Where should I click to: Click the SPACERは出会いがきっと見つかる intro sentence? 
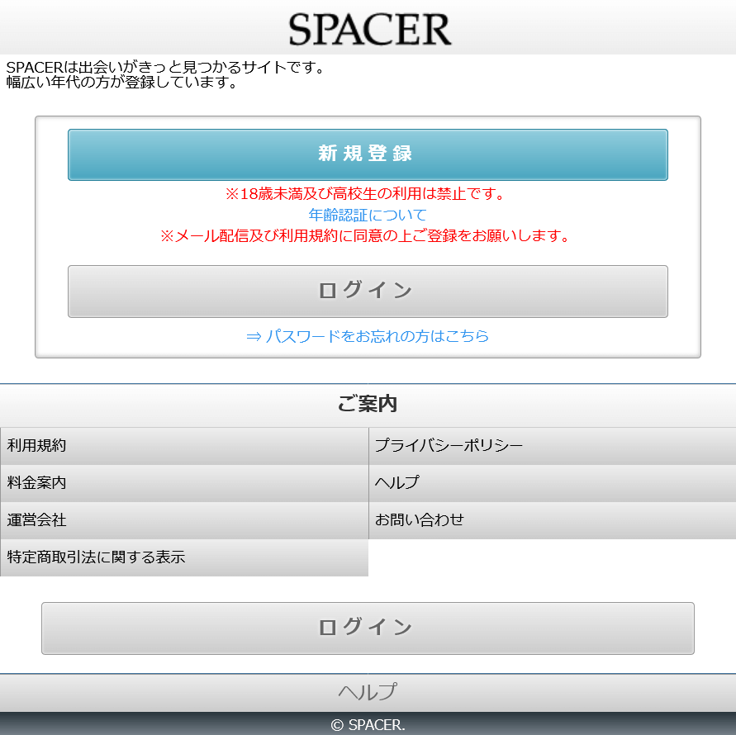tap(166, 67)
